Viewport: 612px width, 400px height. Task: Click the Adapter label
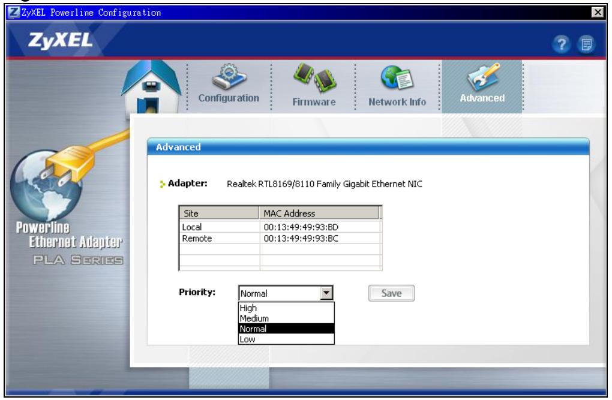coord(187,183)
